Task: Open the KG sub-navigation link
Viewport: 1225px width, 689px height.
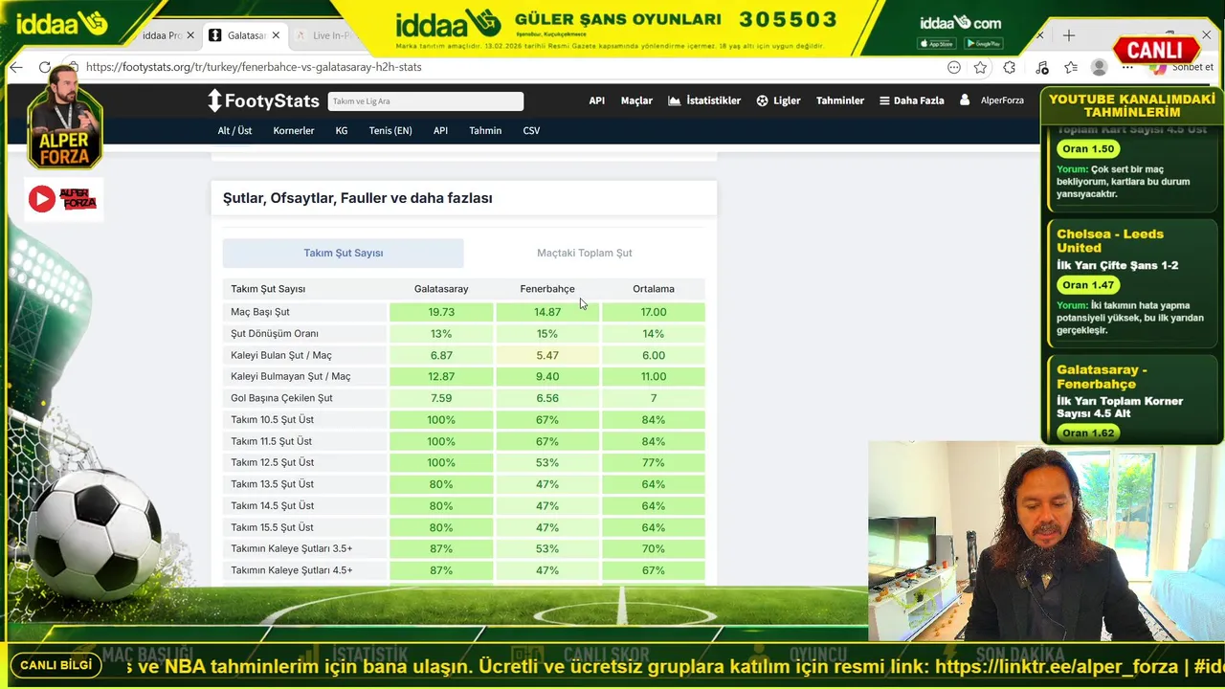Action: coord(342,130)
